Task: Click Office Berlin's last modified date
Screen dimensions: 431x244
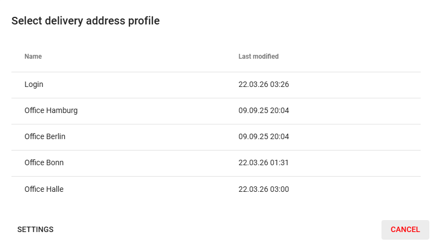Action: click(x=263, y=137)
